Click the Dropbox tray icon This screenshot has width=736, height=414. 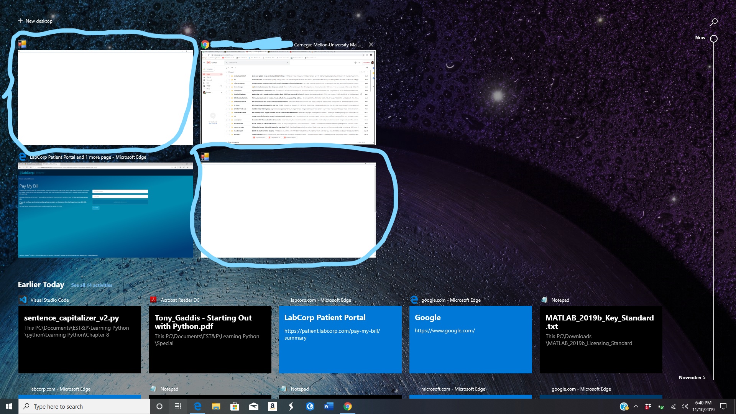point(648,406)
